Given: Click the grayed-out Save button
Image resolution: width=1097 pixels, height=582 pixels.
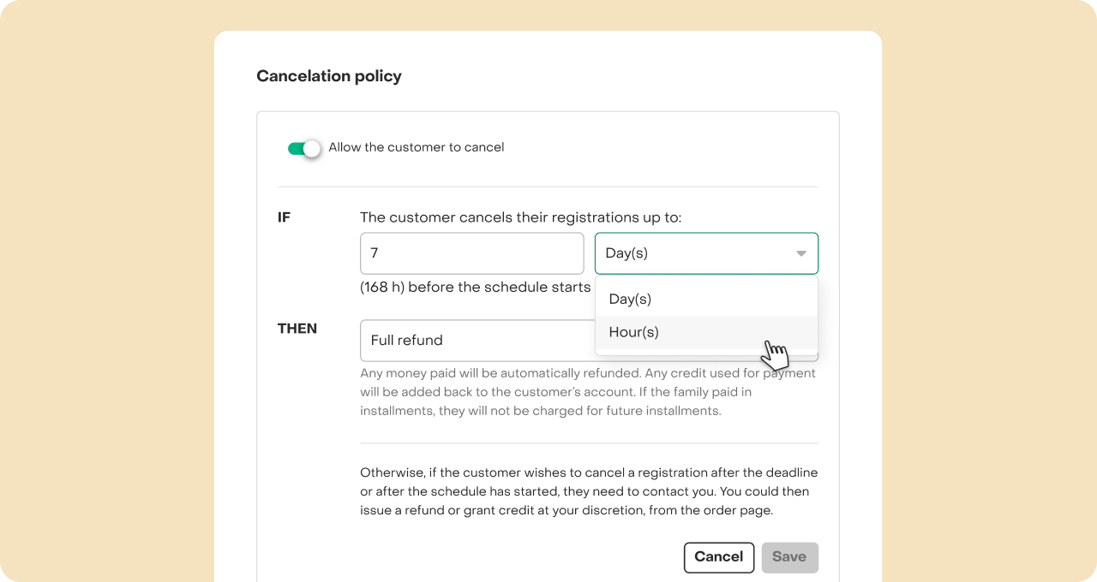Looking at the screenshot, I should point(789,557).
